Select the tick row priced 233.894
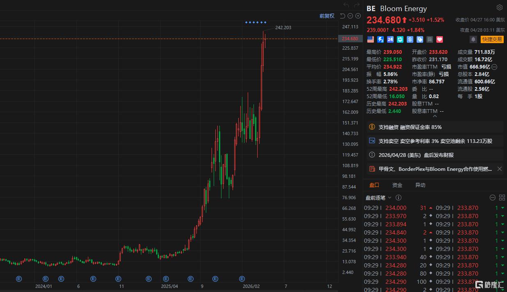507x292 pixels. (x=398, y=224)
